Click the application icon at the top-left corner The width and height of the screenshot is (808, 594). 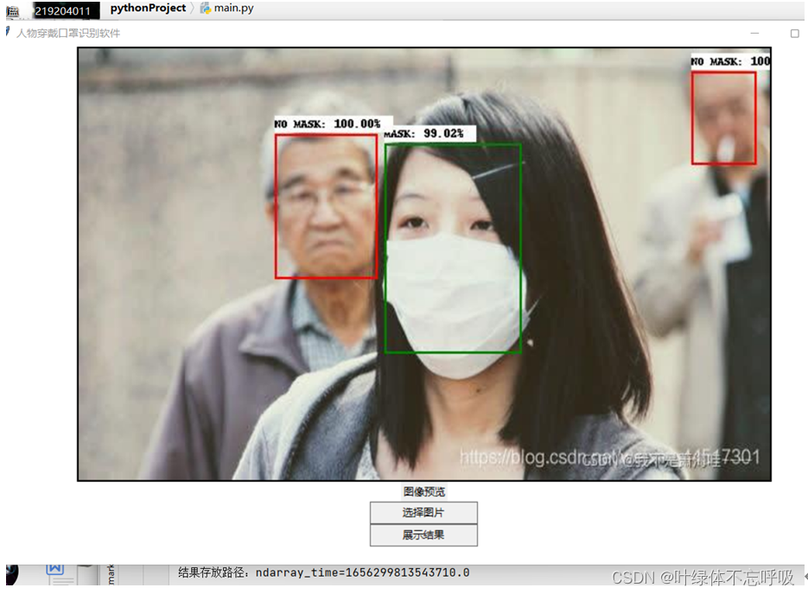[12, 9]
